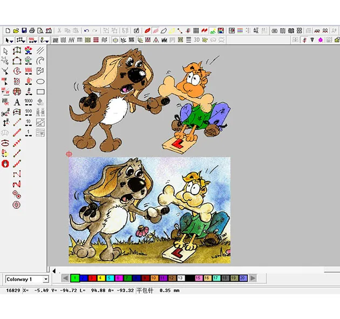Click the watercolor reference image on canvas

pos(149,209)
